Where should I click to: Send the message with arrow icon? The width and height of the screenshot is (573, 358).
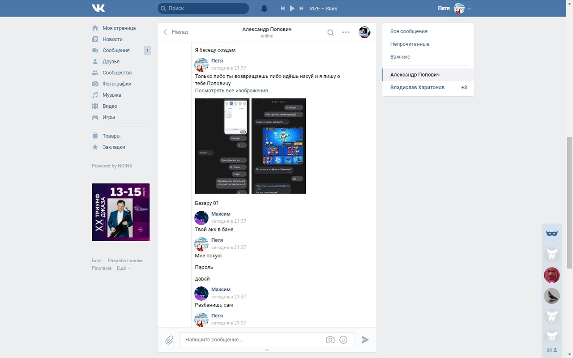[x=365, y=340]
